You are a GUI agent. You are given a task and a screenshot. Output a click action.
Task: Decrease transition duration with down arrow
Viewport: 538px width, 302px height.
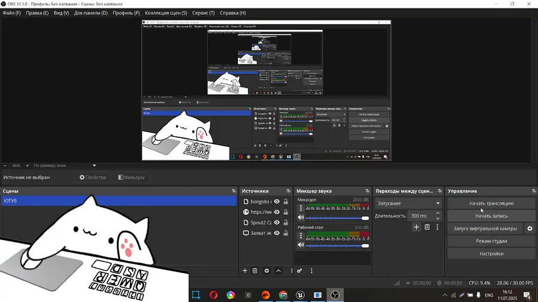[x=438, y=218]
